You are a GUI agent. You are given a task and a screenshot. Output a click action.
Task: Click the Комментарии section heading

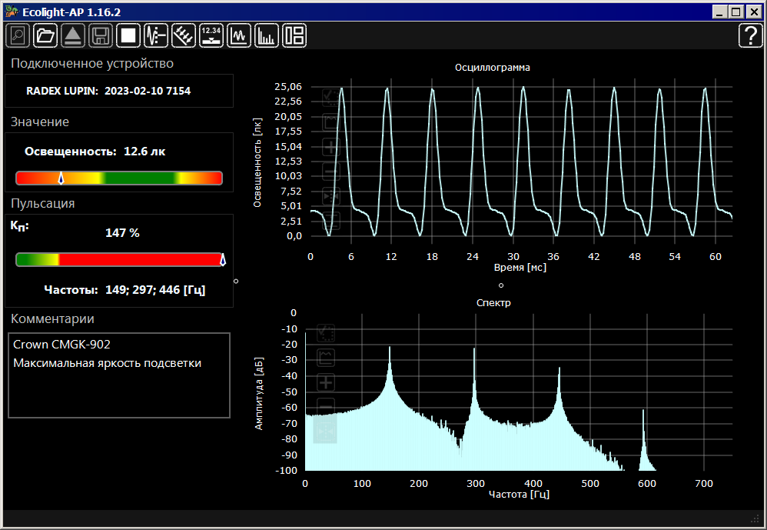coord(52,319)
